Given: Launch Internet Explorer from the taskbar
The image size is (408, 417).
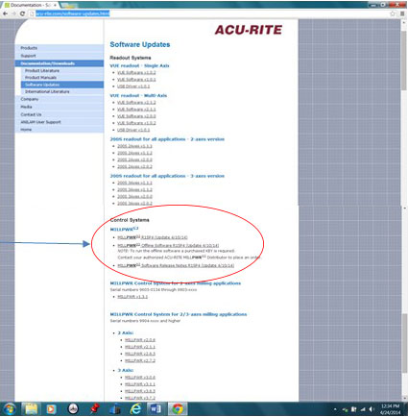Looking at the screenshot, I should tap(135, 409).
